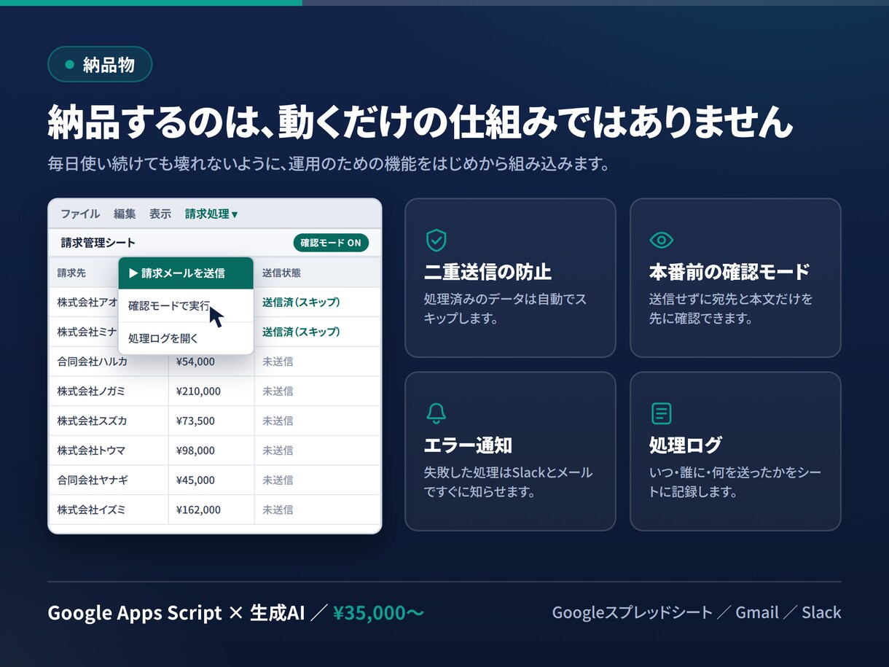889x667 pixels.
Task: Click 未送信 status in ノガミ row
Action: (x=278, y=391)
